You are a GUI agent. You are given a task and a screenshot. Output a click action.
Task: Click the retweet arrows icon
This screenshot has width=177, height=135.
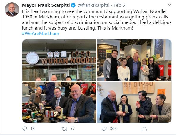point(64,129)
